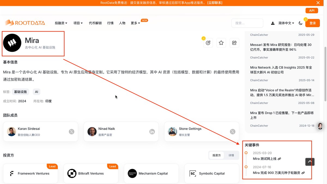Screen dimensions: 327x184
Task: Click the Symbolic Capital logo icon
Action: click(x=193, y=173)
